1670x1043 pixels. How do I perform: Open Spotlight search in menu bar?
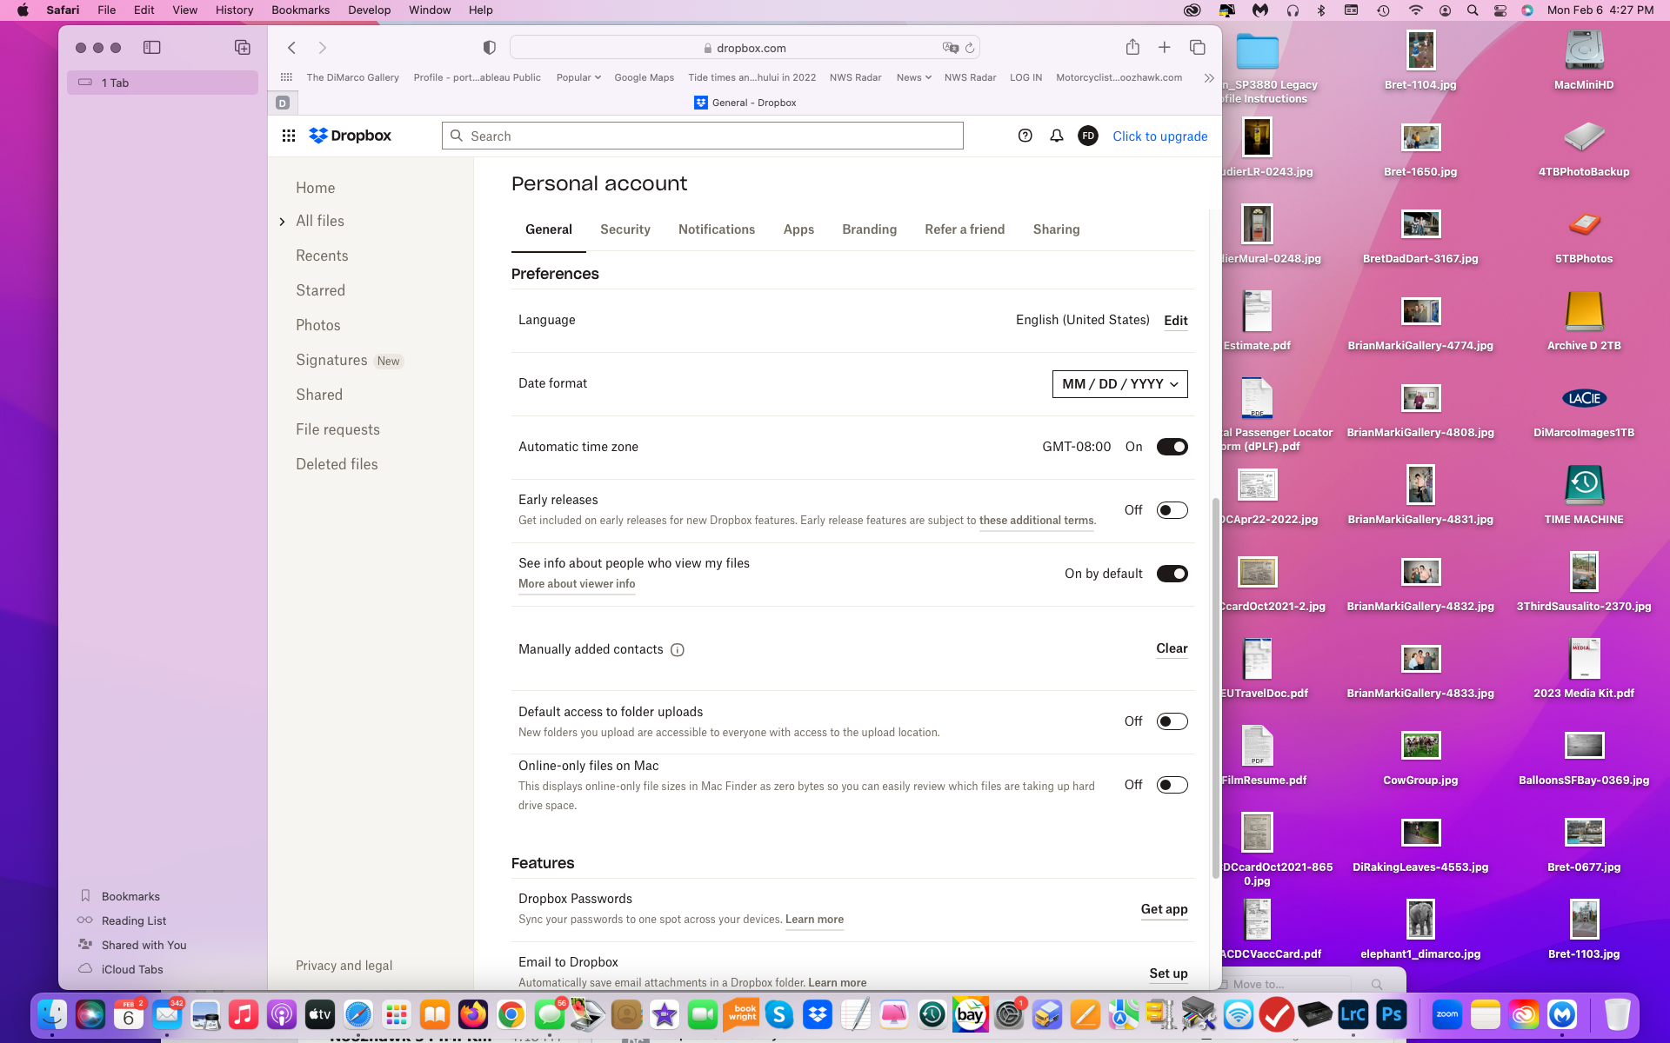click(x=1473, y=10)
